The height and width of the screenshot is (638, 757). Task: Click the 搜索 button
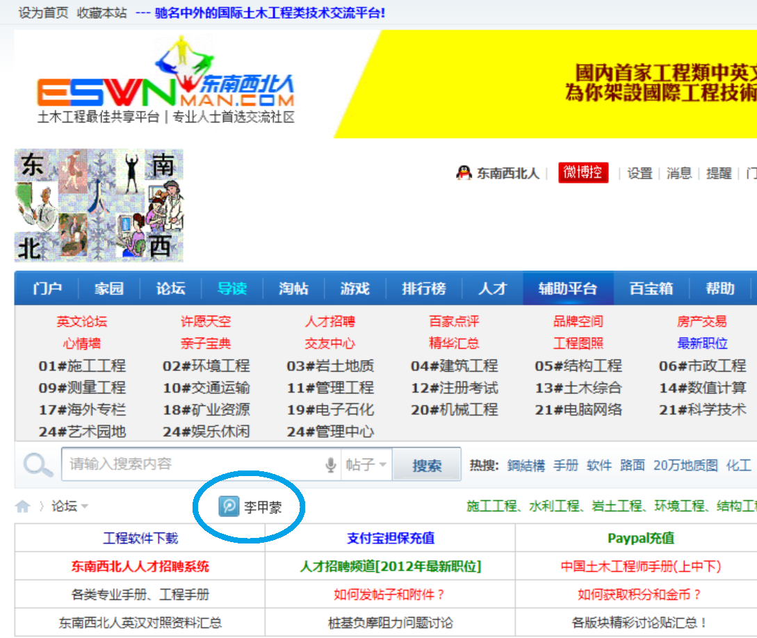coord(427,465)
